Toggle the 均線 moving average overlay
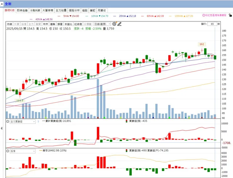This screenshot has height=178, width=233. coord(9,24)
